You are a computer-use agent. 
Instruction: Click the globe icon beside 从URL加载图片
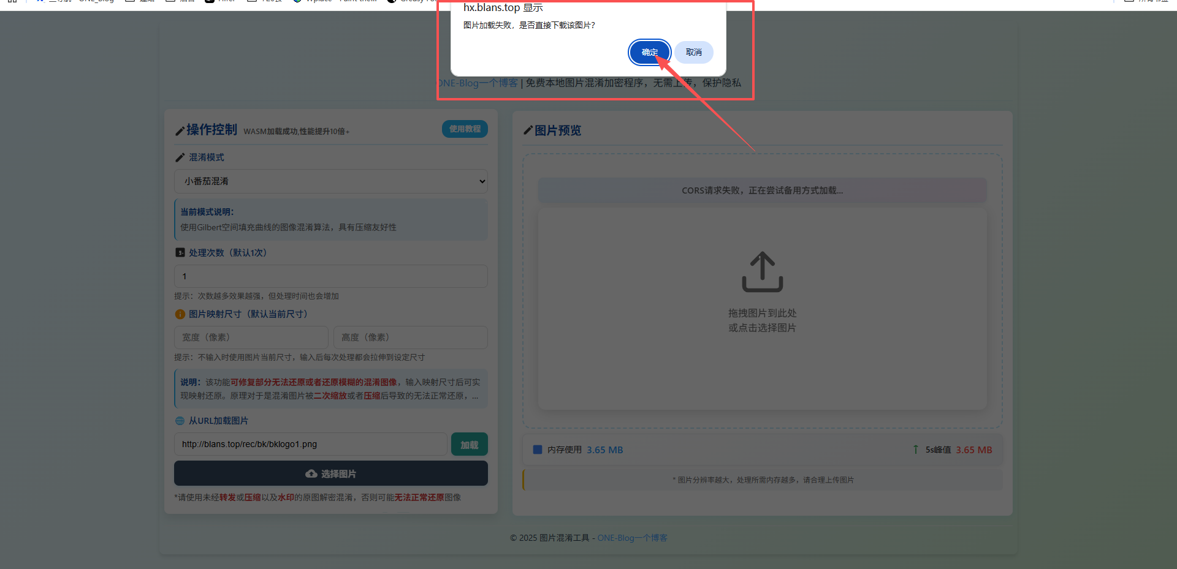click(x=180, y=421)
